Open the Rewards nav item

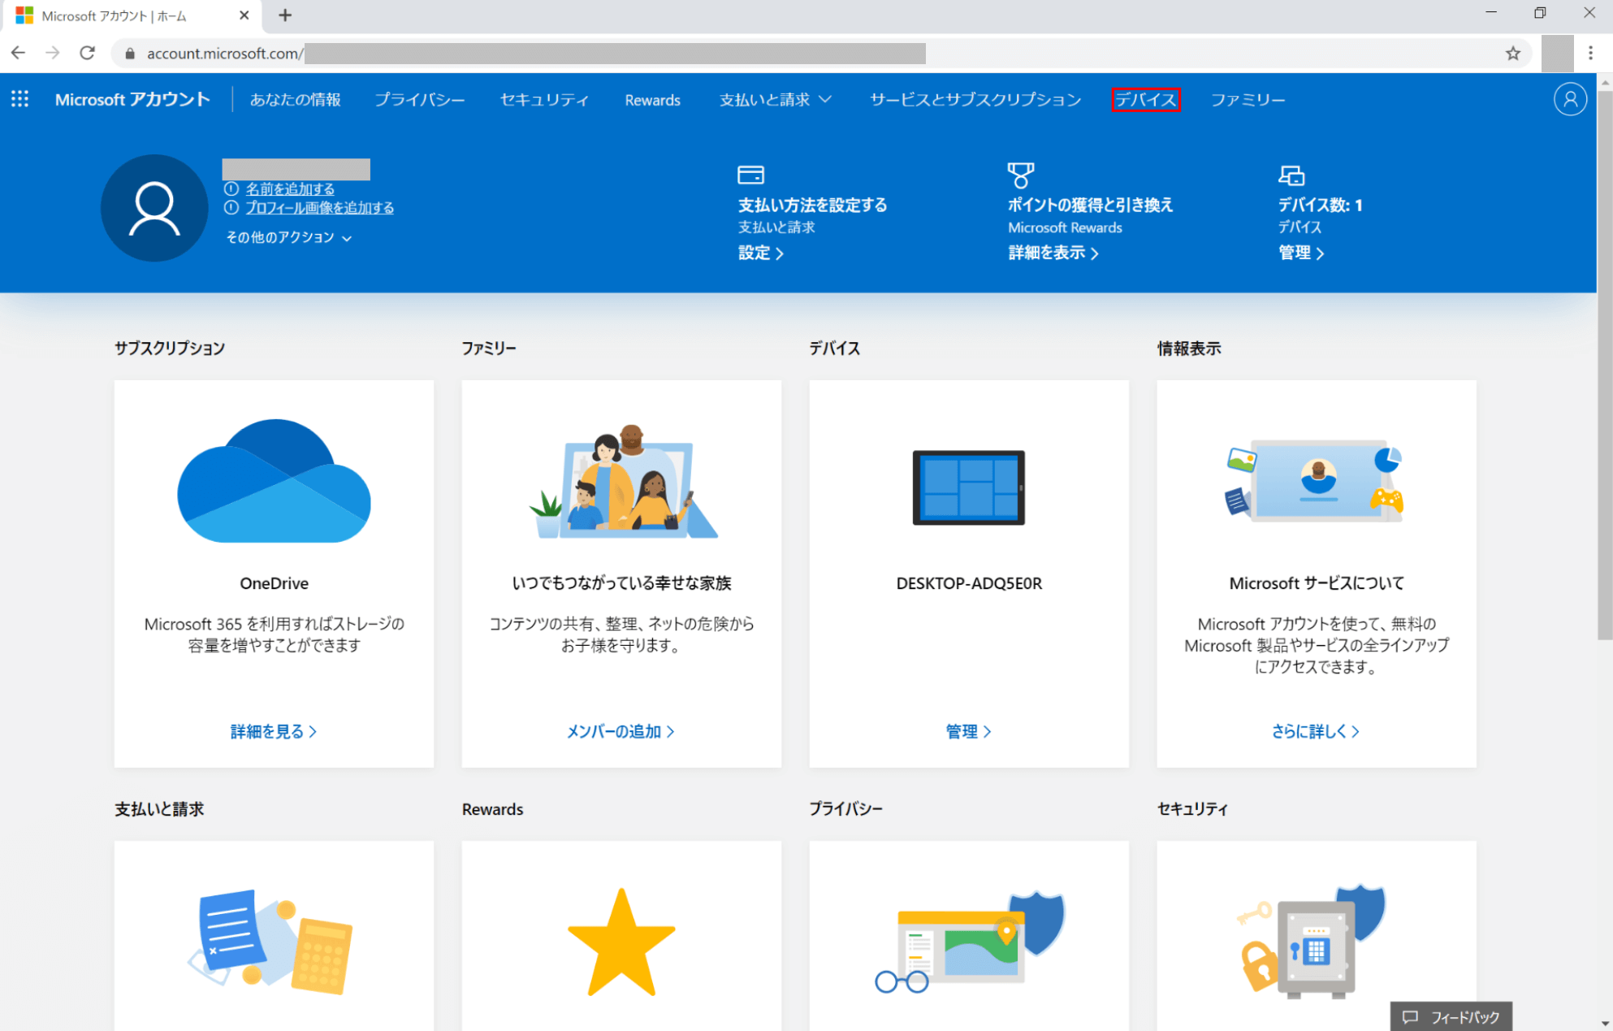pos(652,100)
